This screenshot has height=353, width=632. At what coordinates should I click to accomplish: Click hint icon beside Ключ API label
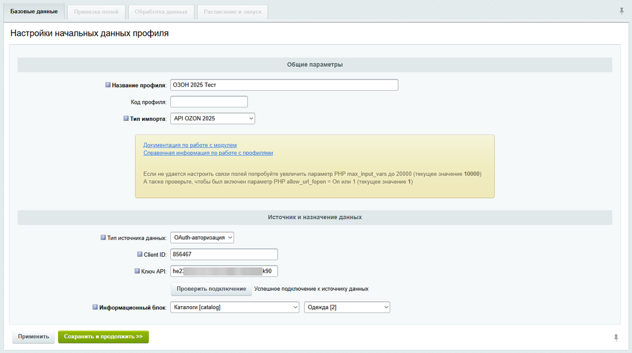point(137,271)
